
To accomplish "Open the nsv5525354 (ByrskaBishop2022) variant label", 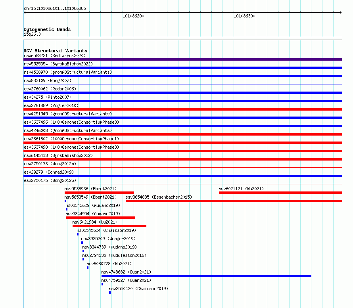I will pos(58,64).
